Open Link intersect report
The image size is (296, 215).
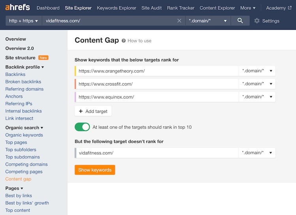coord(19,118)
